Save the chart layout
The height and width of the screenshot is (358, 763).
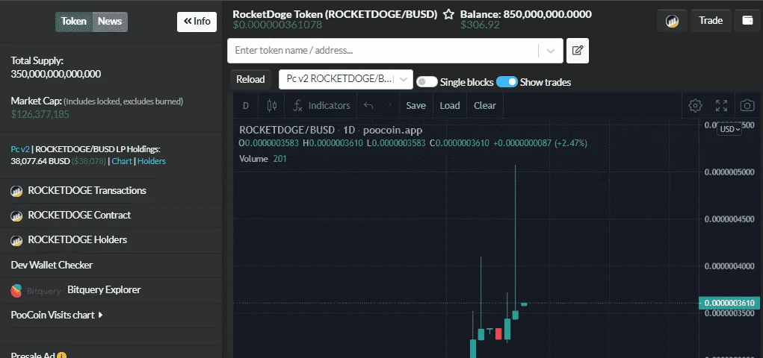pyautogui.click(x=416, y=105)
